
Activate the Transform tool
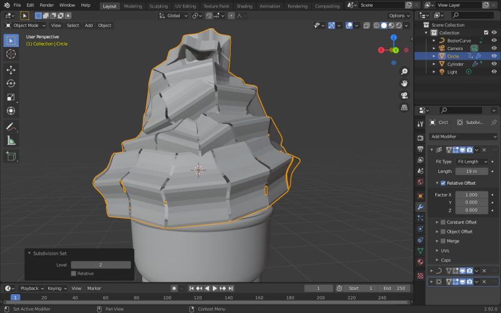pos(11,111)
